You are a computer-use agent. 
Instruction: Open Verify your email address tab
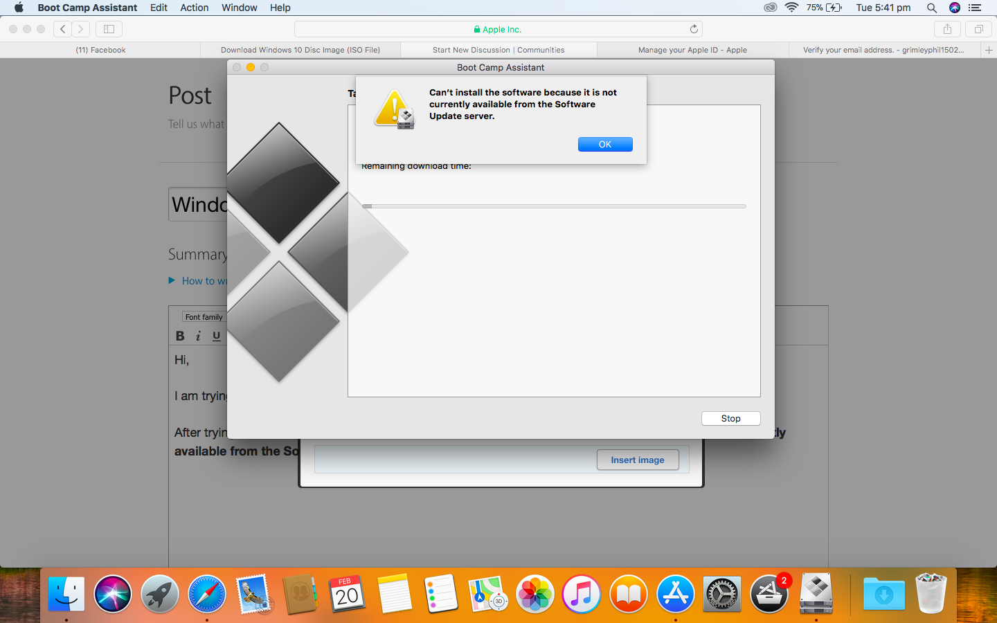tap(884, 50)
